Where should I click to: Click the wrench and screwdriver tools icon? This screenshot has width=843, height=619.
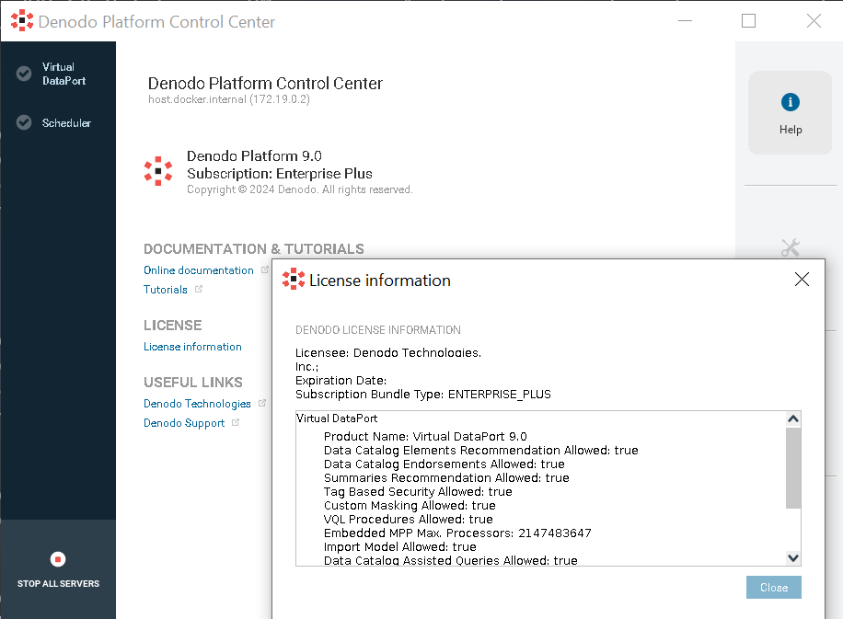point(791,247)
